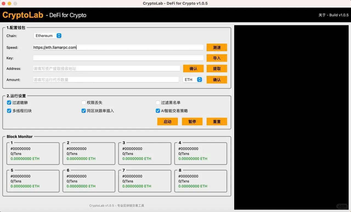Open the ETH token selector dropdown

[192, 79]
